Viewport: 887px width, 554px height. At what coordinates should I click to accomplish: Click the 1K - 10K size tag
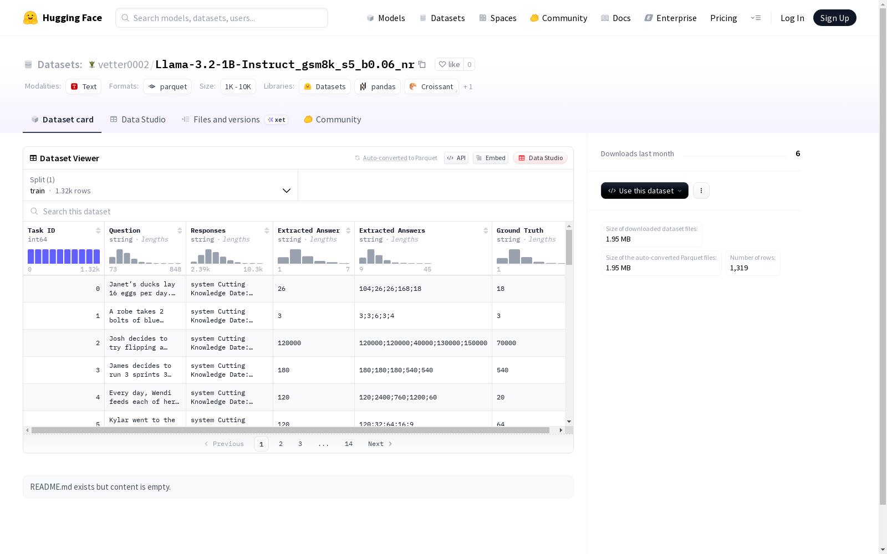point(238,86)
